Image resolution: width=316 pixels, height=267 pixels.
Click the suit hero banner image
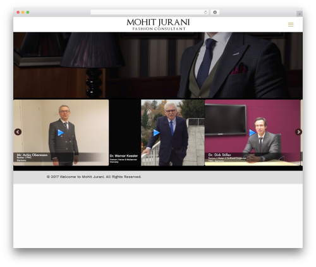point(158,65)
